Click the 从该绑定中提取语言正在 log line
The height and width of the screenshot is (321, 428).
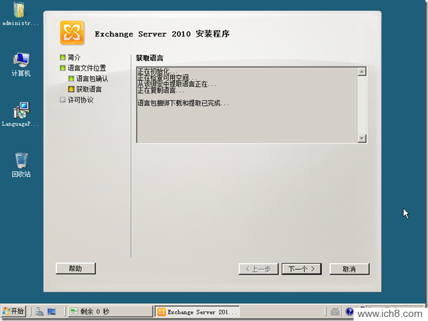click(177, 84)
